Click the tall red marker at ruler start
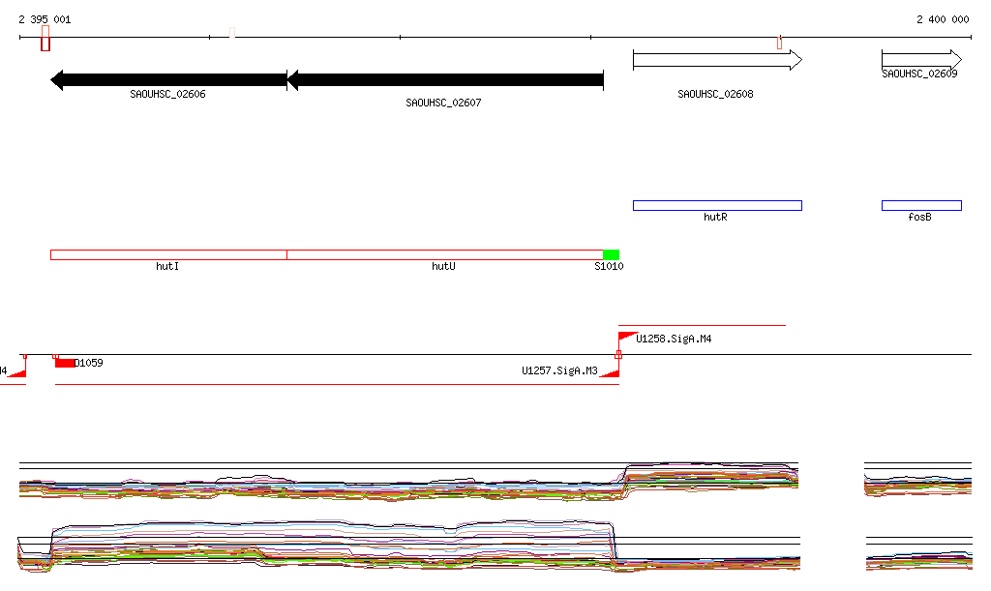Screen dimensions: 991x591 [45, 39]
